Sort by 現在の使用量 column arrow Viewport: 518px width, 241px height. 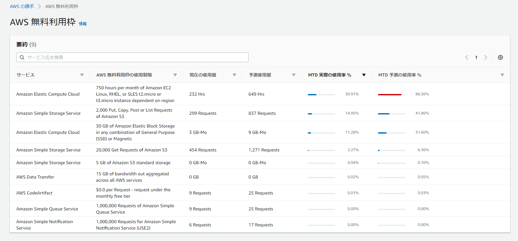tap(234, 75)
